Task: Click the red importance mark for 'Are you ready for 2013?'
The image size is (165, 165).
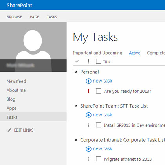Action: (88, 91)
